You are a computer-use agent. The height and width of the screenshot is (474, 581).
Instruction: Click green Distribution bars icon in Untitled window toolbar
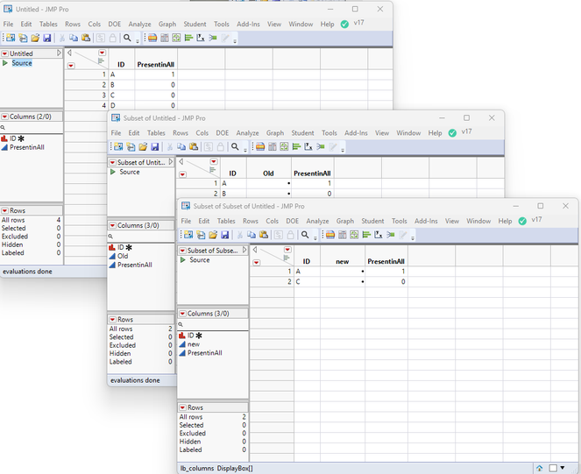[188, 38]
